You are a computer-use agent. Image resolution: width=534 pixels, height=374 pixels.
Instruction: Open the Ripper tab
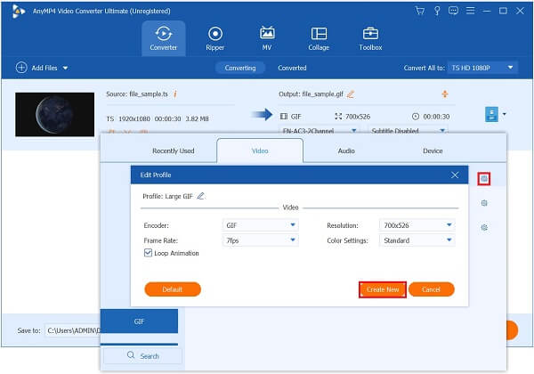coord(214,38)
